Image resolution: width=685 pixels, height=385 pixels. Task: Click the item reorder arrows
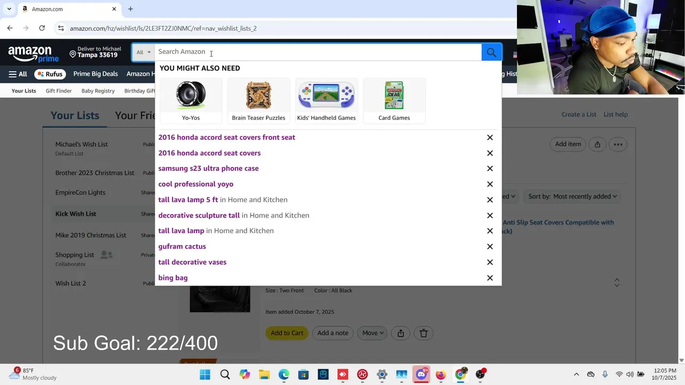616,282
